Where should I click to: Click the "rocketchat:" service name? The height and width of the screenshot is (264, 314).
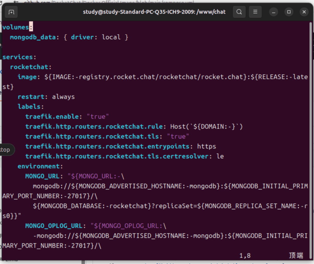pyautogui.click(x=31, y=67)
